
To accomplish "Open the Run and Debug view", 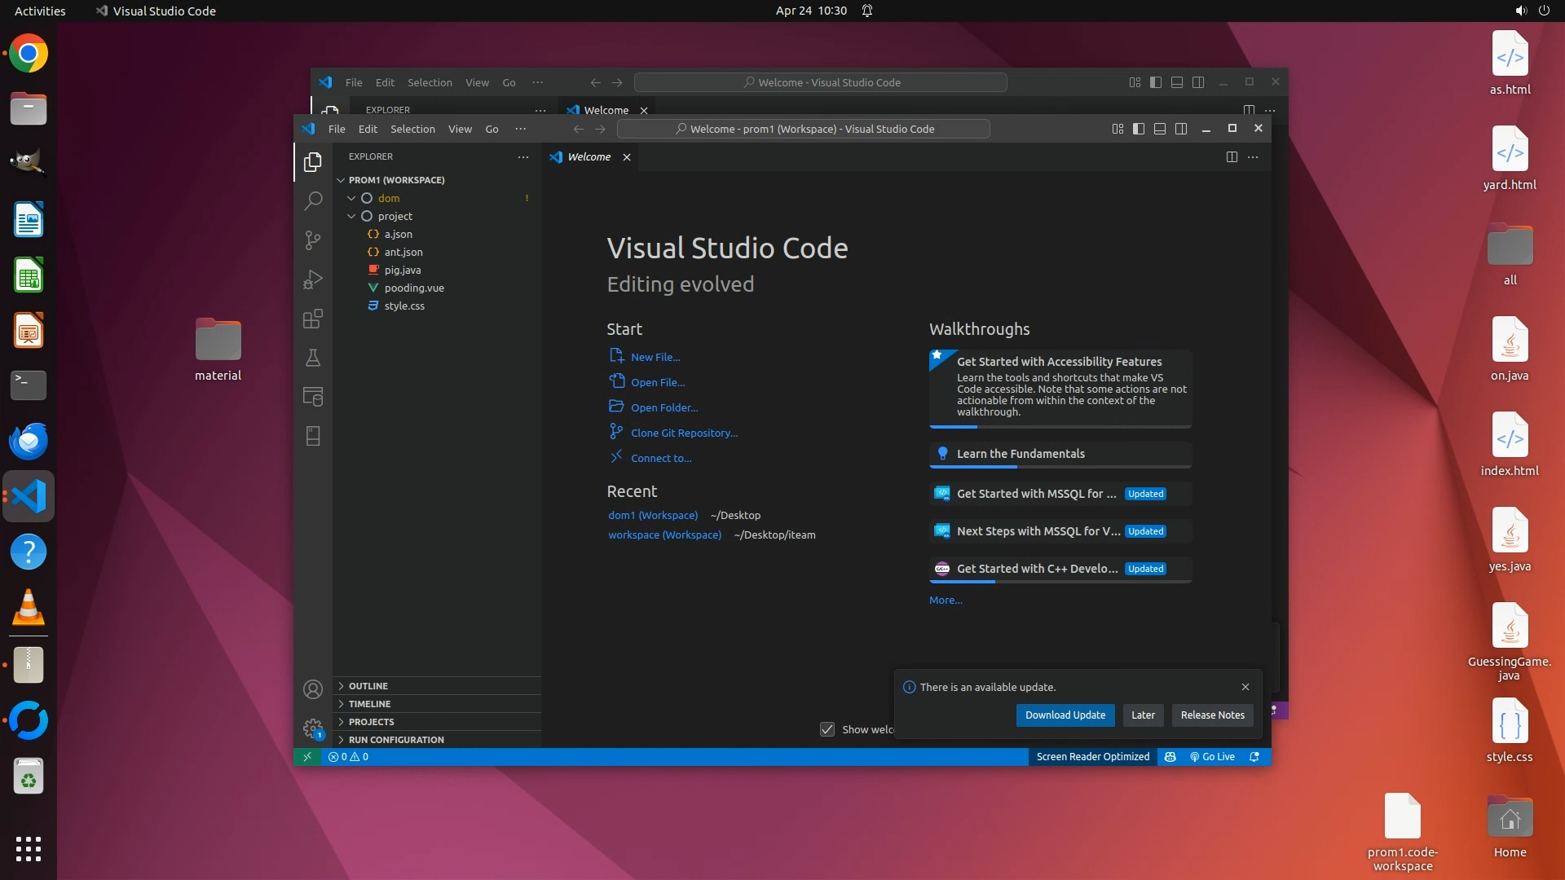I will pyautogui.click(x=313, y=279).
